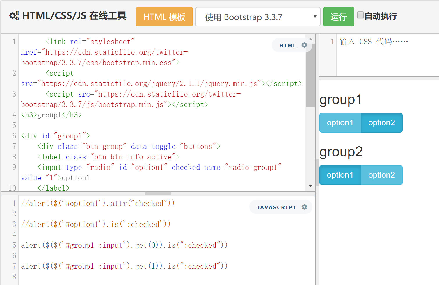Select option2 in group2
Screen dimensions: 439x285
382,175
